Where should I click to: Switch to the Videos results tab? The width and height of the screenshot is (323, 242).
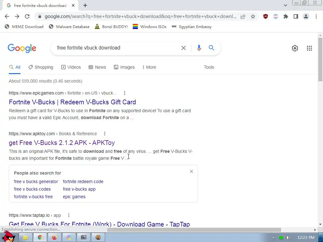click(71, 67)
